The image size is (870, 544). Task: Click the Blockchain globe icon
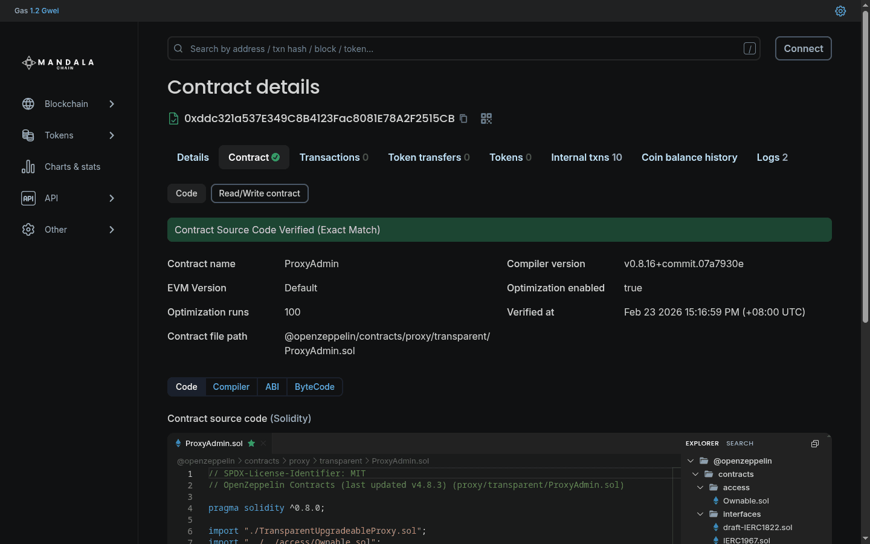[28, 104]
